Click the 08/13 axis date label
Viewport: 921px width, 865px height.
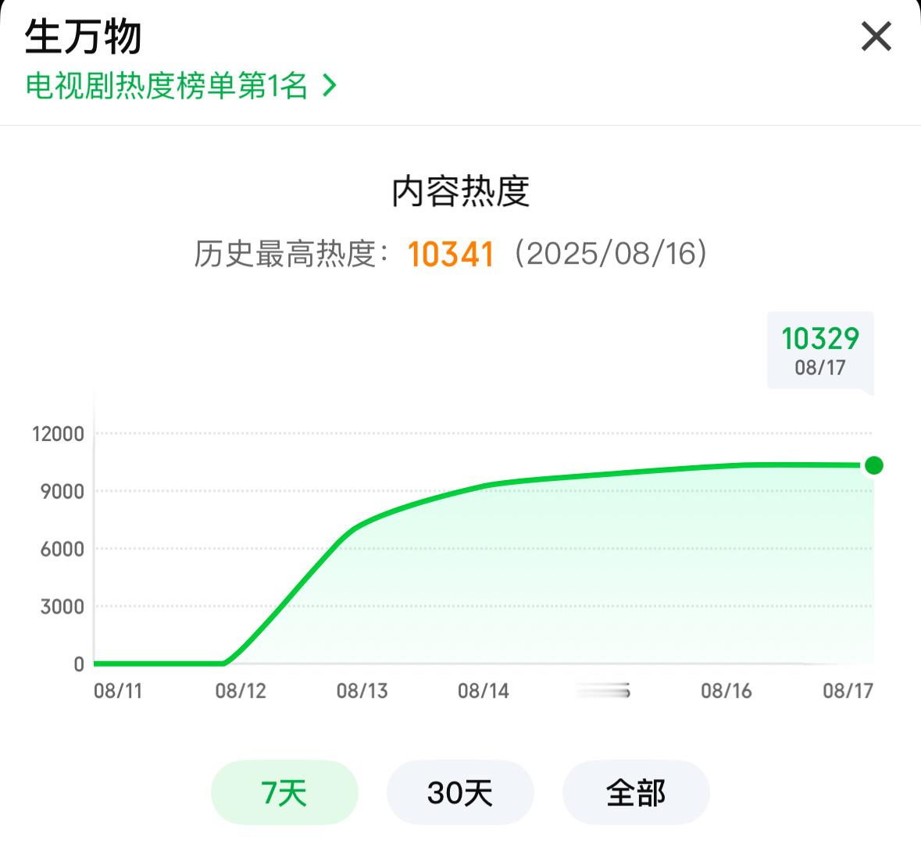[362, 691]
